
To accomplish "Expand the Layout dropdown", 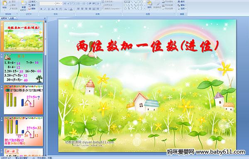I will click(33, 2).
